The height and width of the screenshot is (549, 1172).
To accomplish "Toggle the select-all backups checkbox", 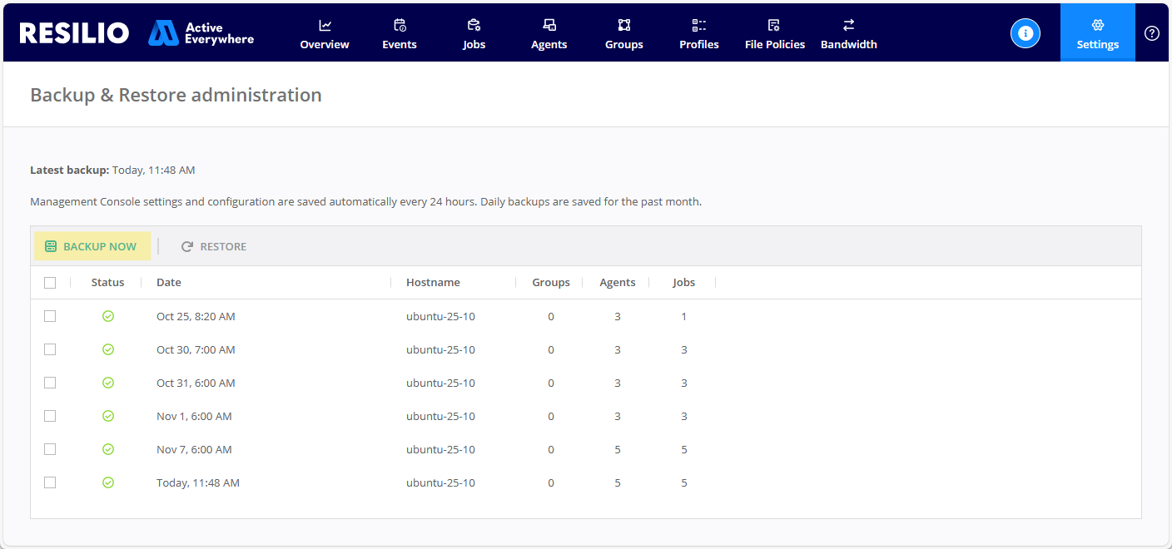I will point(50,283).
